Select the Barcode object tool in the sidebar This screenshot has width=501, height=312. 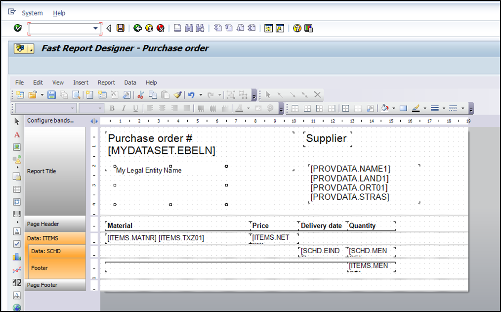pos(17,214)
